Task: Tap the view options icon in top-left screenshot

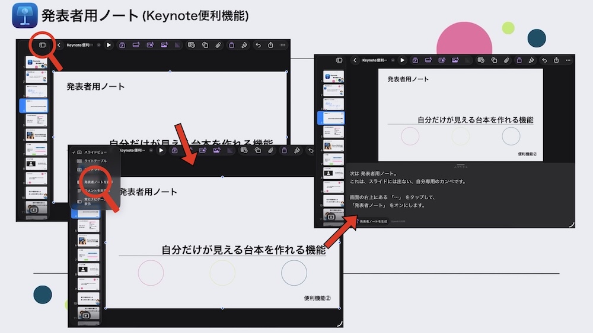Action: click(42, 45)
